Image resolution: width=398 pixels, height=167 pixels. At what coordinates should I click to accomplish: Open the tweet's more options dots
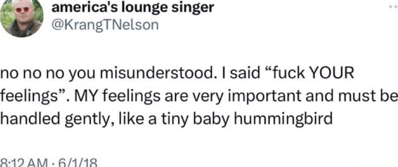392,6
